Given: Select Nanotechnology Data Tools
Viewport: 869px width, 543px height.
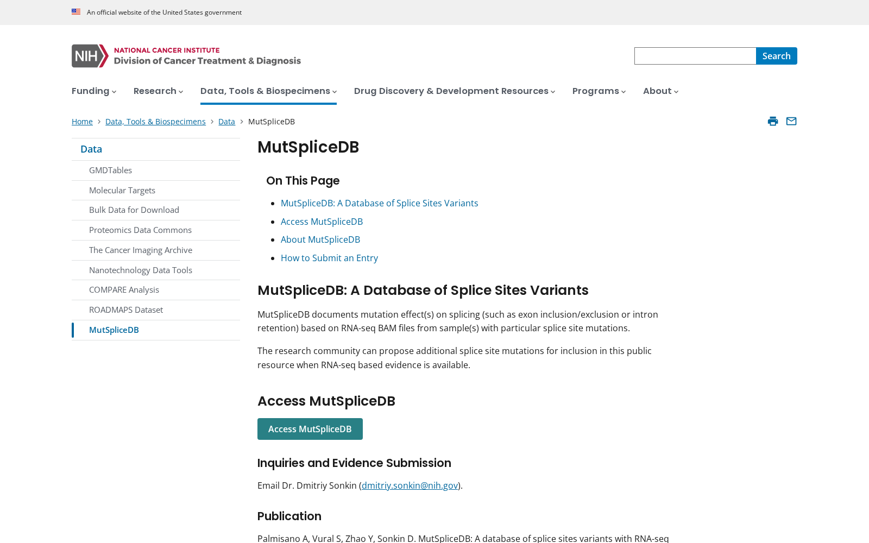Looking at the screenshot, I should tap(156, 270).
